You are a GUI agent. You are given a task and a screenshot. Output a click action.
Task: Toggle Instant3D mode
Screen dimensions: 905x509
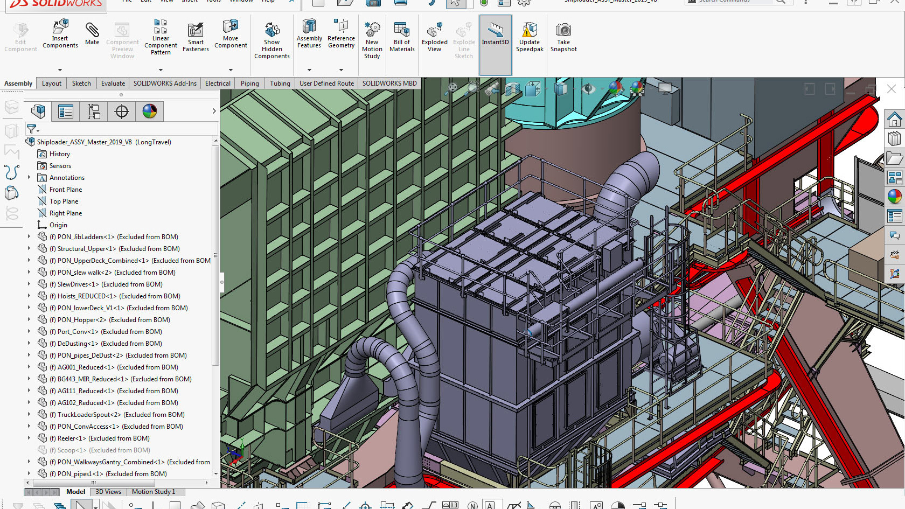[496, 45]
